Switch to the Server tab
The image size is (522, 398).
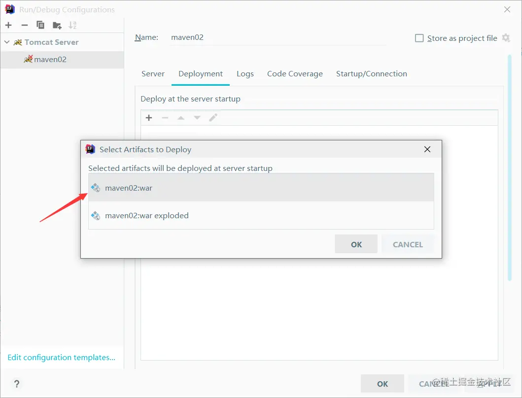pos(153,74)
